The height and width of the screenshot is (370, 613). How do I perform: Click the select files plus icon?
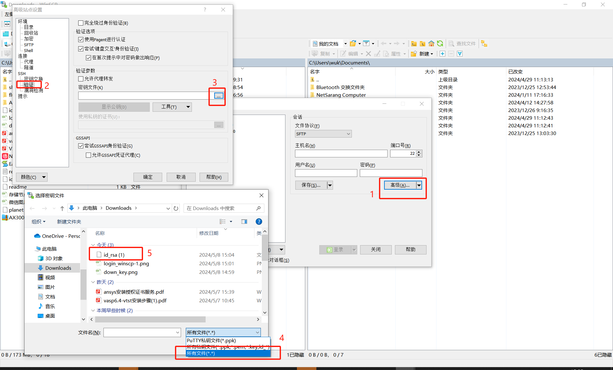tap(443, 54)
